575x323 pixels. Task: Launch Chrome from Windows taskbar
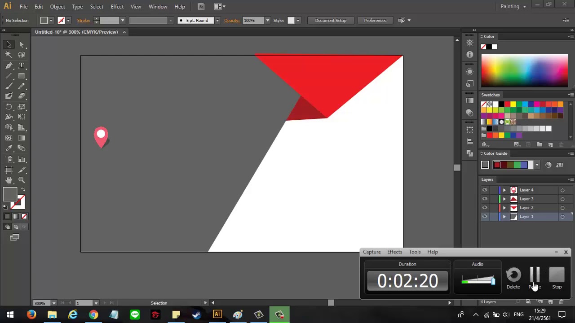point(93,315)
